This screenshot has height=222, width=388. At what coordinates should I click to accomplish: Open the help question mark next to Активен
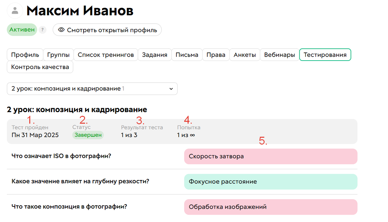pos(42,29)
